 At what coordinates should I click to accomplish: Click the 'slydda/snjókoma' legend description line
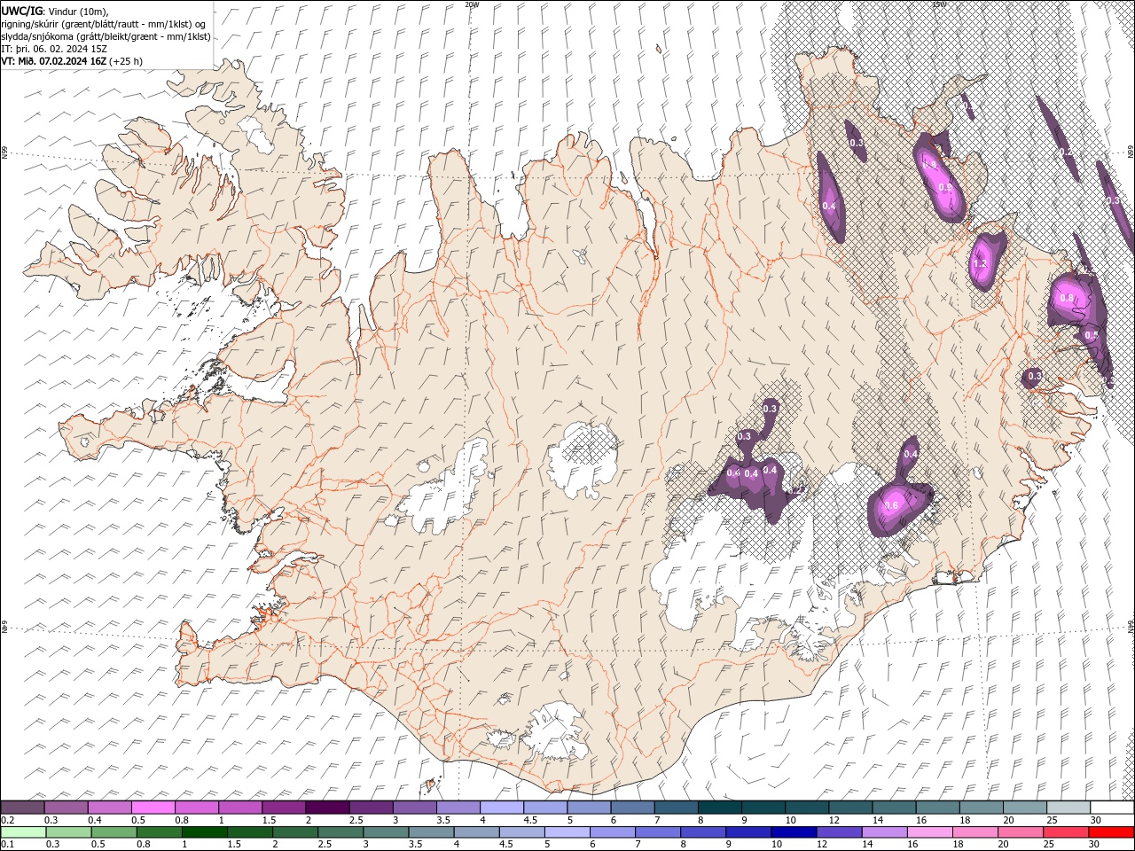[106, 36]
